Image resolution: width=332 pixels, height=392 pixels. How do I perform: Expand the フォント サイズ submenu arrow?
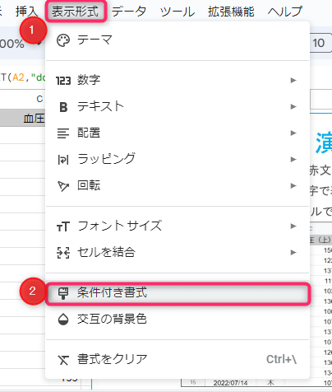293,226
